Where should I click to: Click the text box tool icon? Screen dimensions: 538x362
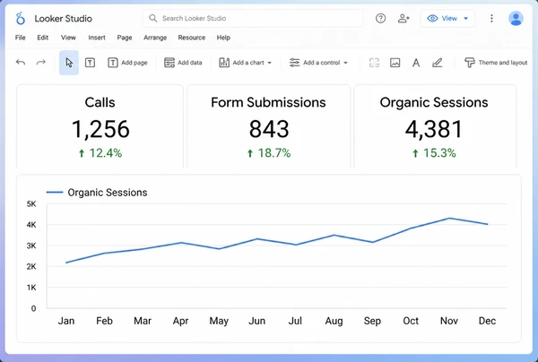pyautogui.click(x=90, y=63)
